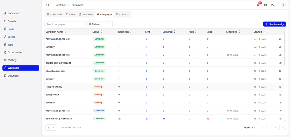
Task: Open Calendar in the sidebar
Action: [21, 21]
